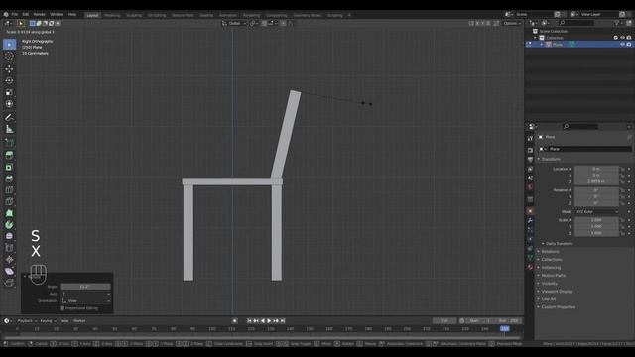The height and width of the screenshot is (357, 635).
Task: Select the Extrude Region tool
Action: click(x=9, y=155)
